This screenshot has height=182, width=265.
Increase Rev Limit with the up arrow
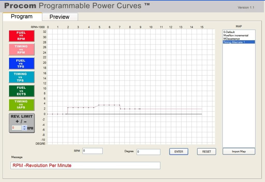(x=24, y=126)
